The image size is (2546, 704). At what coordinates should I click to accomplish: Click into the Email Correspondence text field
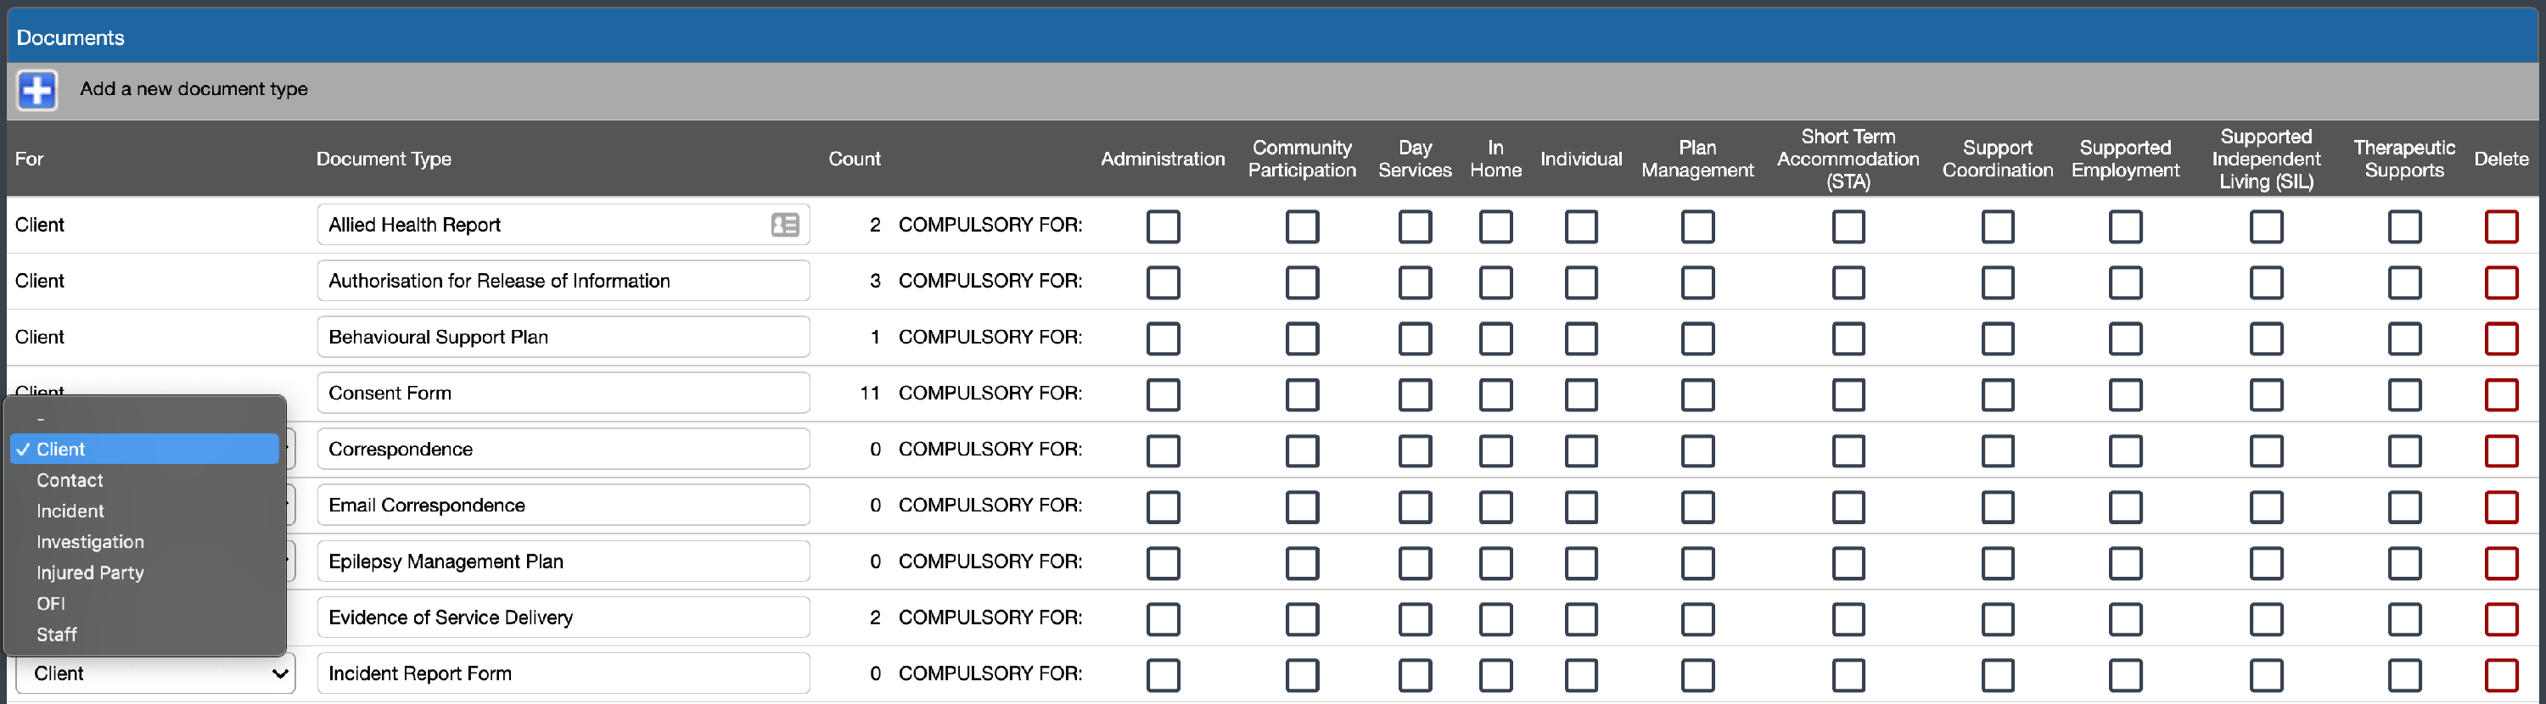click(563, 506)
